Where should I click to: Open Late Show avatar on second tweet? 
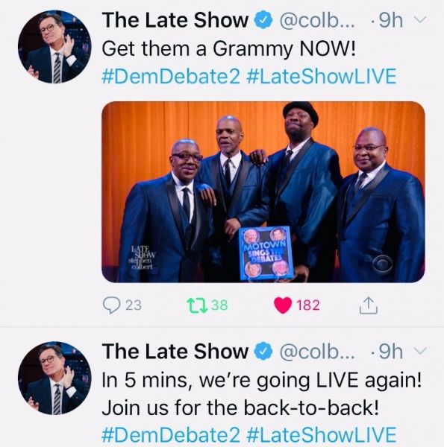point(54,378)
